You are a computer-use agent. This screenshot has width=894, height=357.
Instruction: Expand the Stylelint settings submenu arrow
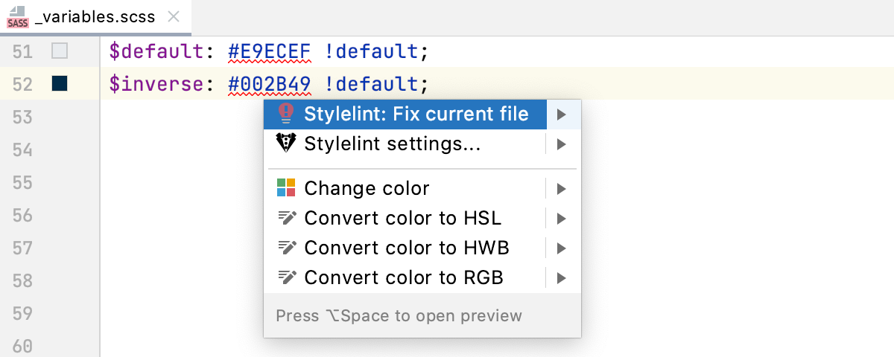pyautogui.click(x=562, y=144)
